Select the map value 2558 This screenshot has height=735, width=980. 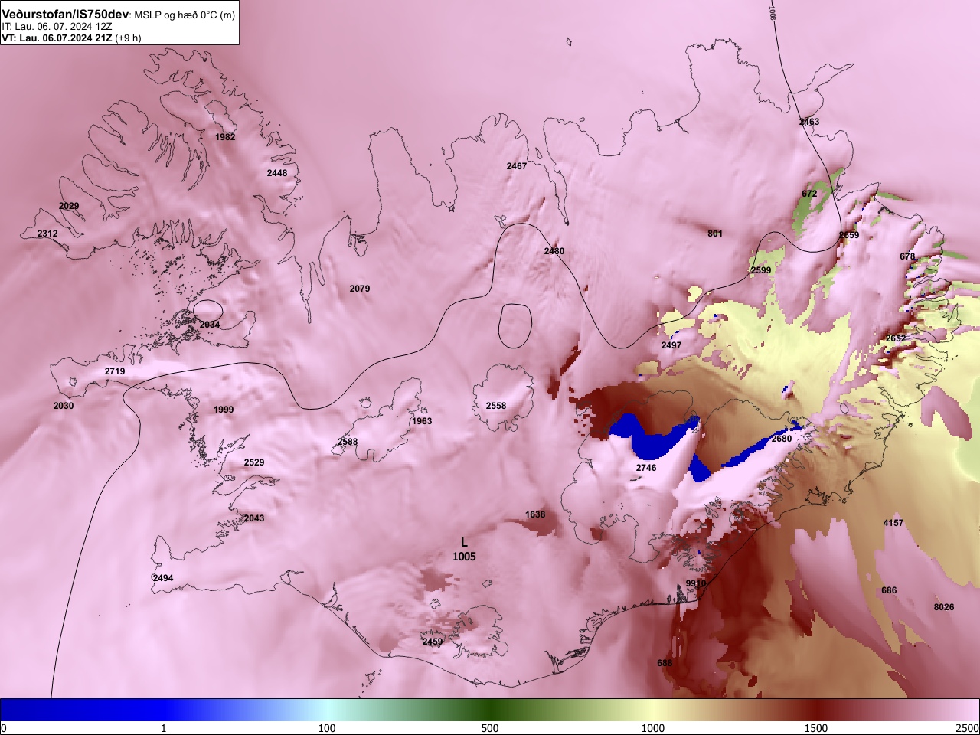pos(496,406)
